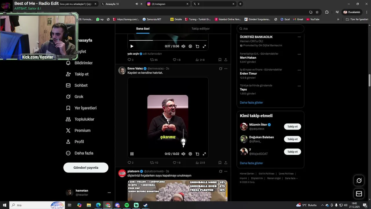Viewport: 371px width, 209px height.
Task: Open floating Grok button
Action: tap(359, 181)
